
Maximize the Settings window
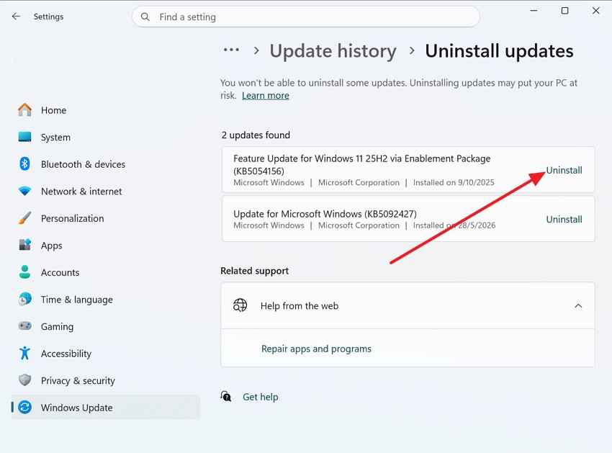[x=564, y=11]
